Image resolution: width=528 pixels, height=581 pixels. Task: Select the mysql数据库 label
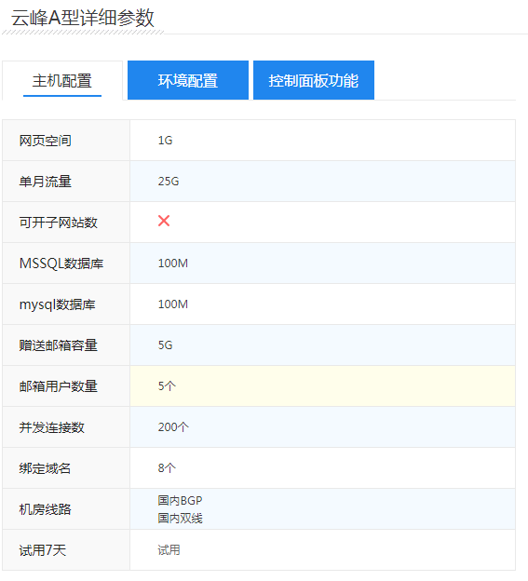[x=57, y=304]
